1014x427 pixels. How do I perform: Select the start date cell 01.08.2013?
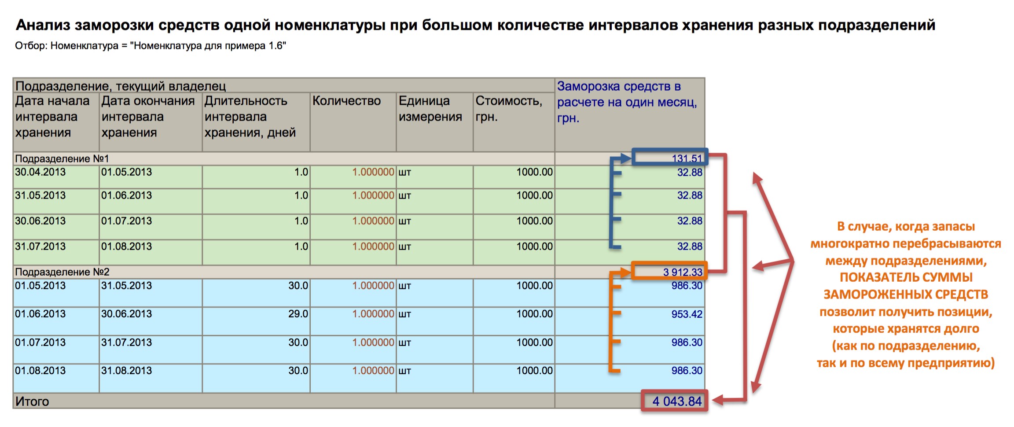(40, 371)
